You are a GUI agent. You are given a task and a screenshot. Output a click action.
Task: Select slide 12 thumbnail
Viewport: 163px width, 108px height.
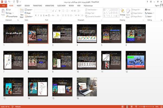[136, 60]
